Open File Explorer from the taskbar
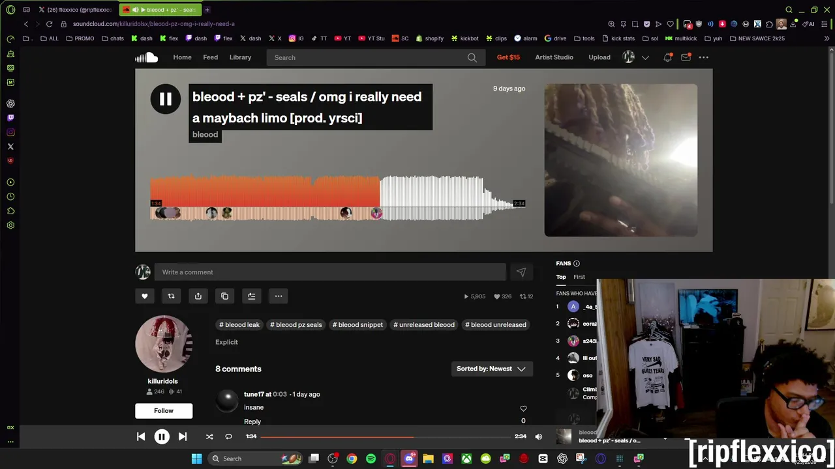Image resolution: width=835 pixels, height=469 pixels. point(428,459)
